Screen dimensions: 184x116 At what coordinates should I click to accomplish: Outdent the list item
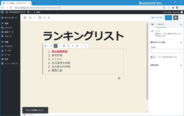click(60, 46)
